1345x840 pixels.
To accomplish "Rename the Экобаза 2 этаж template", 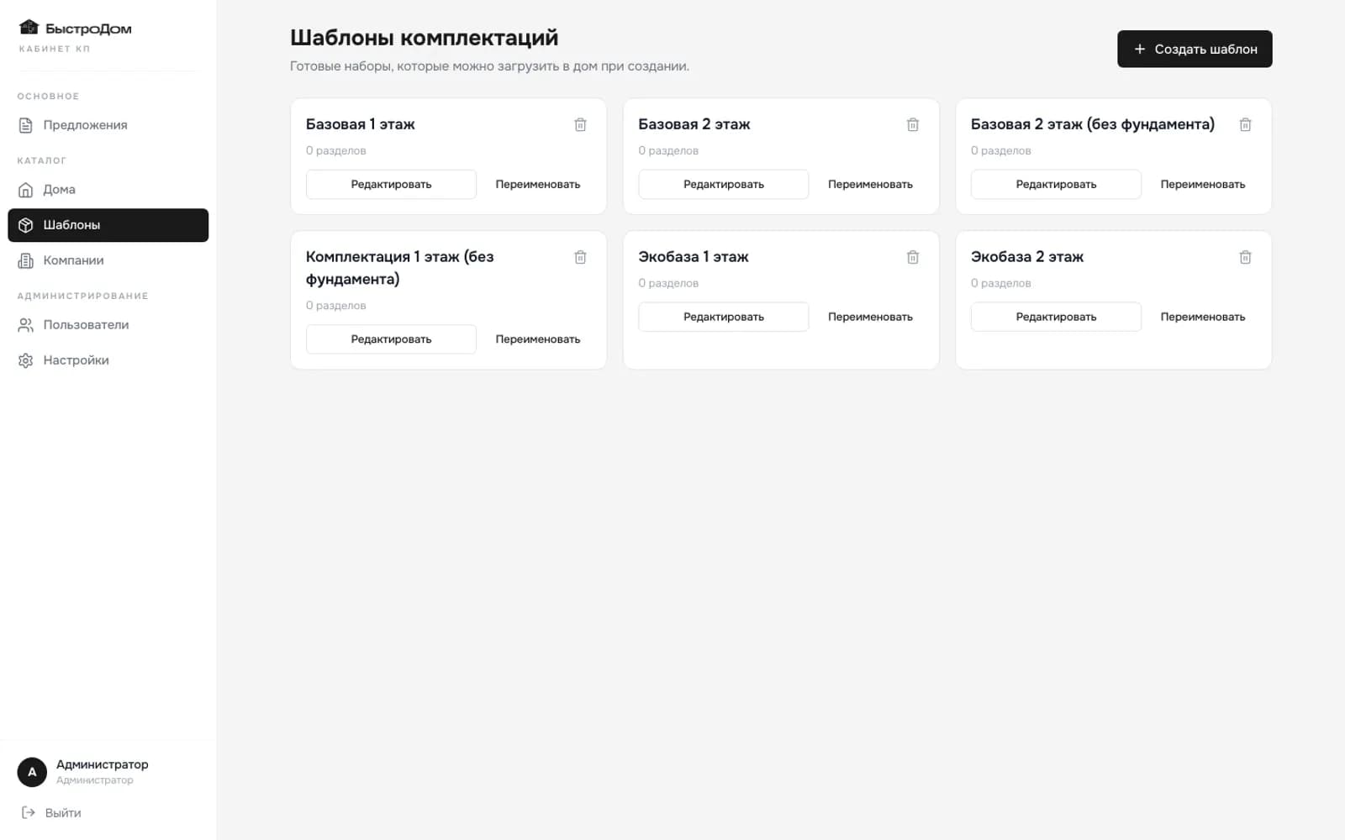I will (x=1202, y=317).
